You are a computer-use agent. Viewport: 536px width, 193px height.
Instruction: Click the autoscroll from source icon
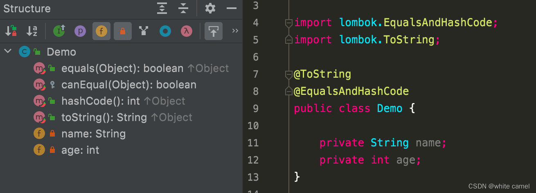214,31
